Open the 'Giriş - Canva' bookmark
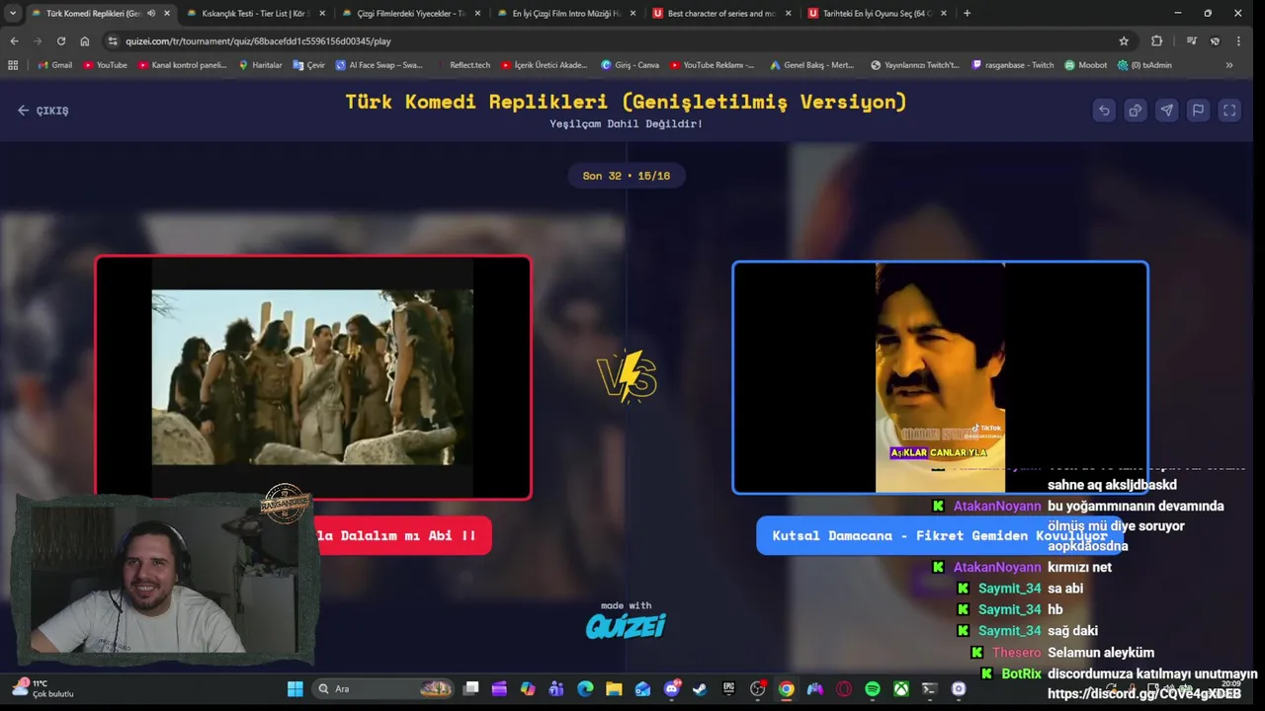 pos(631,65)
